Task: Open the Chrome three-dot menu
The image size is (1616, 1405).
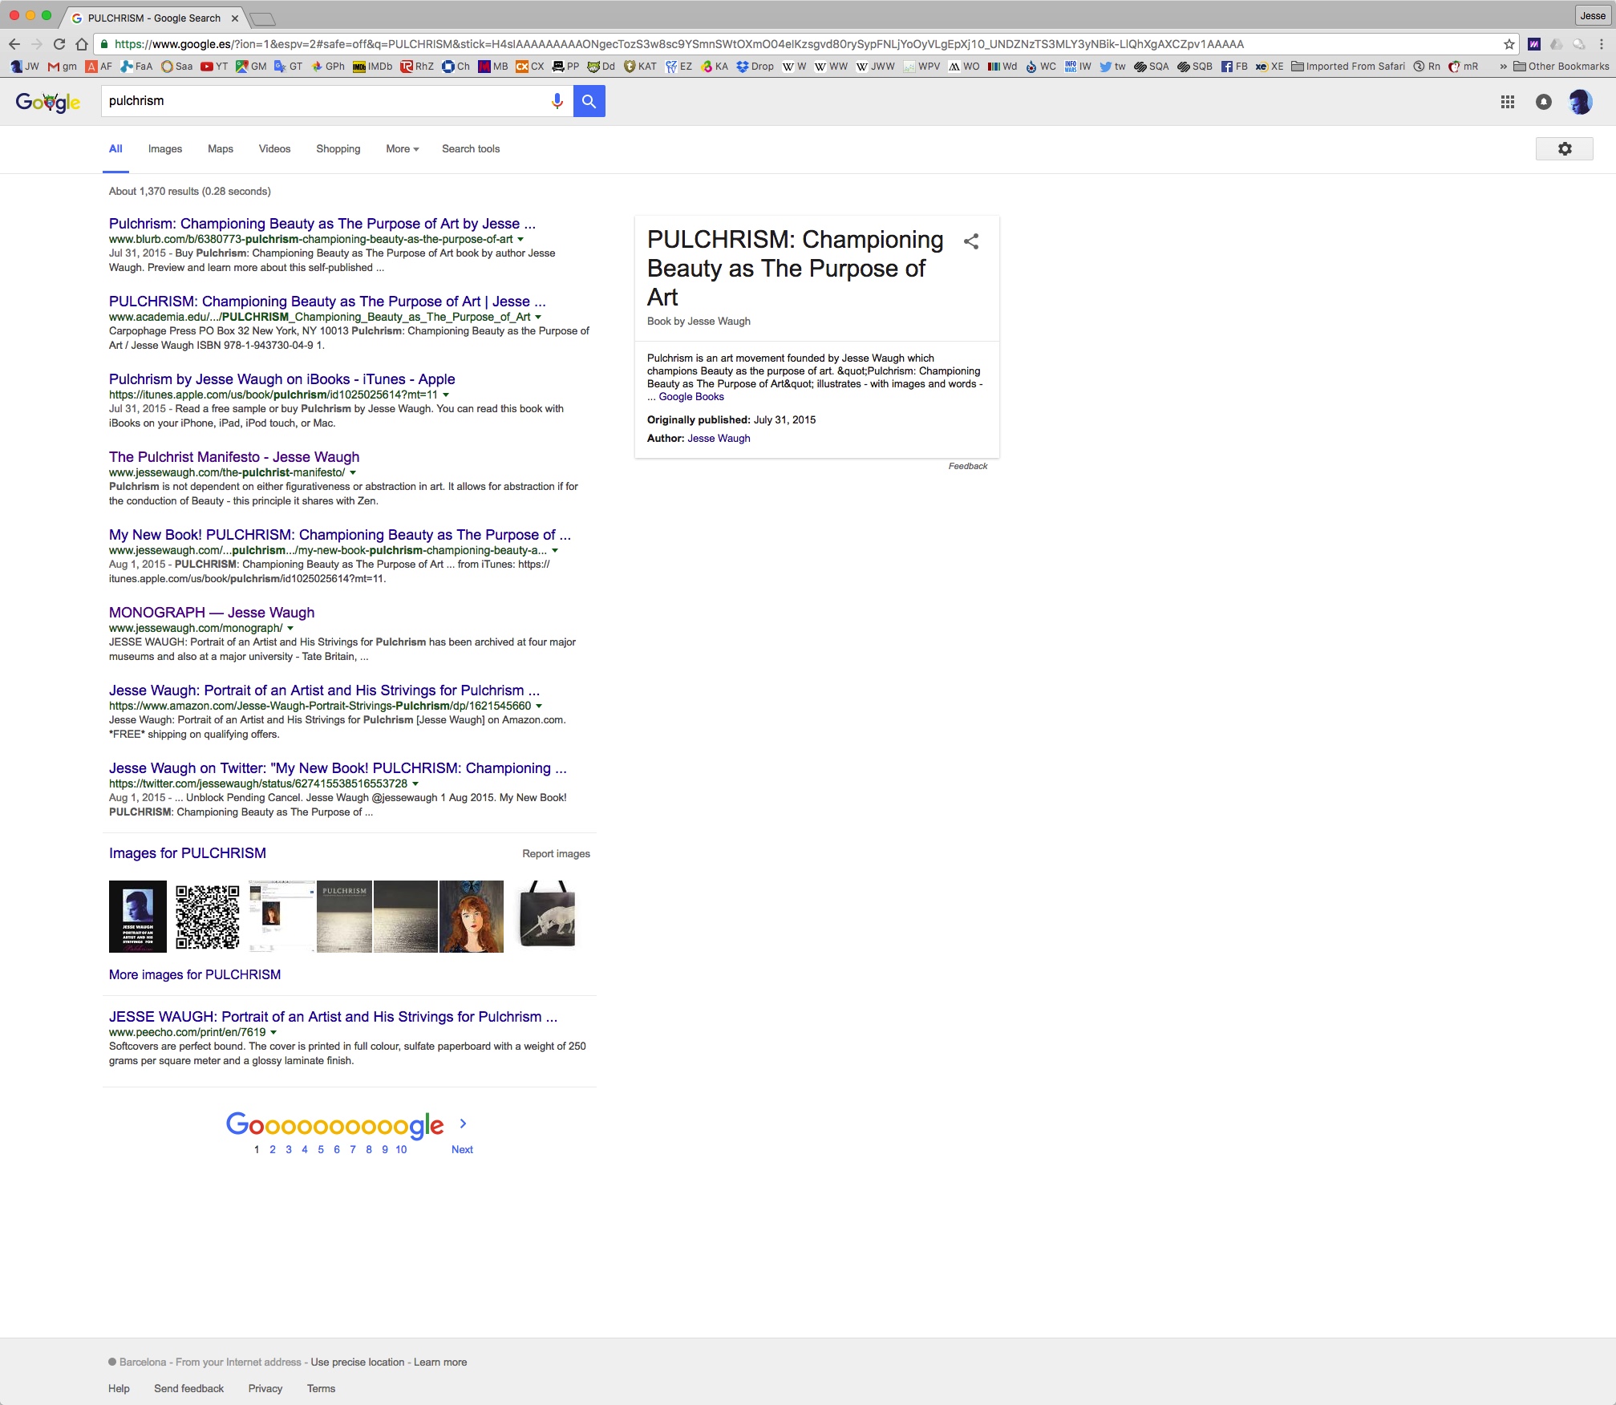Action: tap(1602, 44)
